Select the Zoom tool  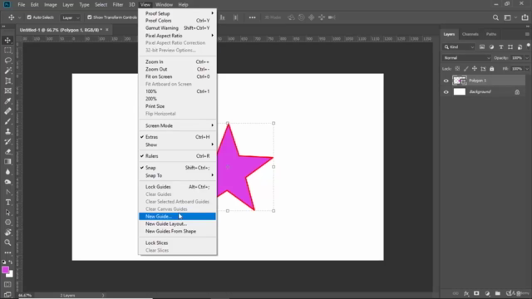[7, 243]
